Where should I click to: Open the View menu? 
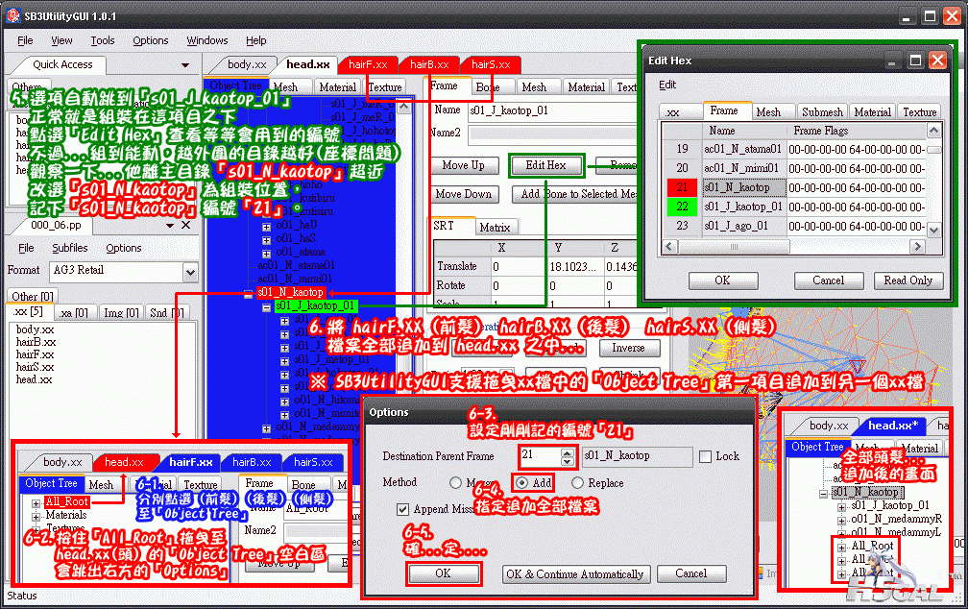coord(61,40)
